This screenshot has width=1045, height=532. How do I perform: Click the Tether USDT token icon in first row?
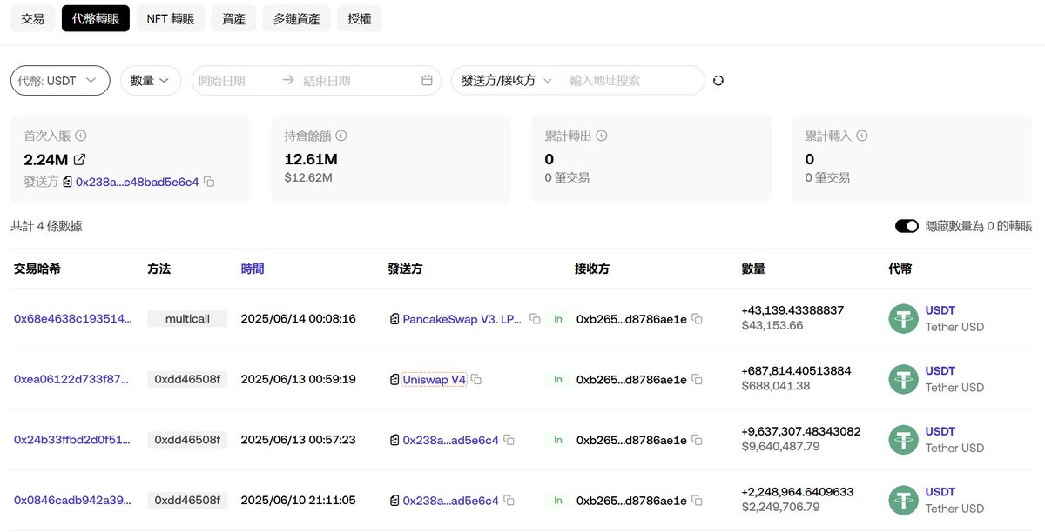pyautogui.click(x=903, y=318)
